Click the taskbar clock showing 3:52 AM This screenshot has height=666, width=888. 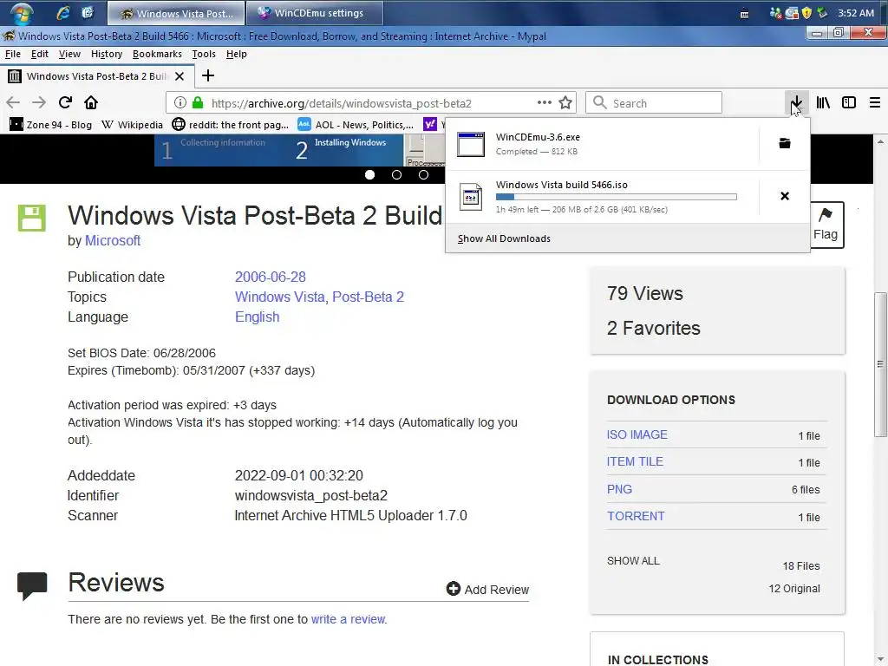(855, 13)
